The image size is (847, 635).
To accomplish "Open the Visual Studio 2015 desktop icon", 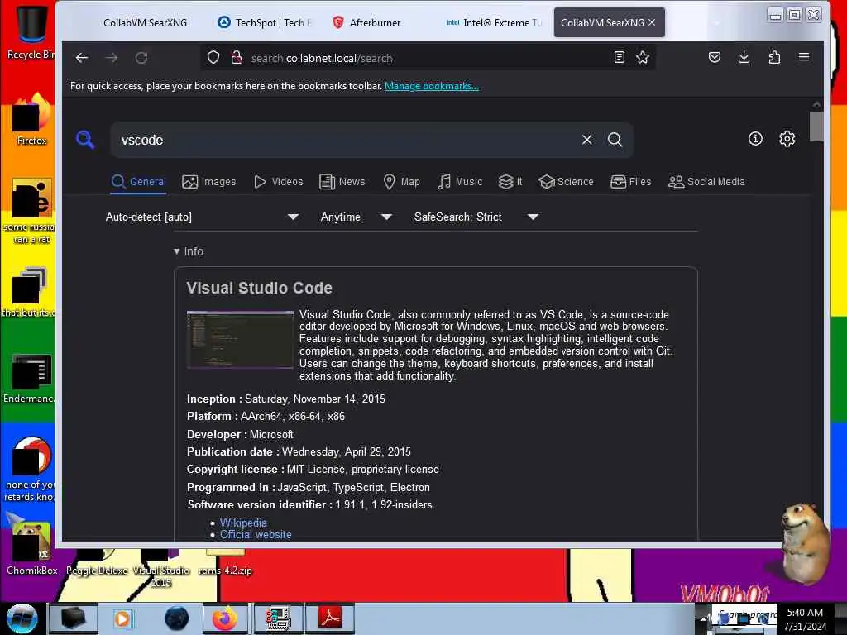I will pos(161,568).
